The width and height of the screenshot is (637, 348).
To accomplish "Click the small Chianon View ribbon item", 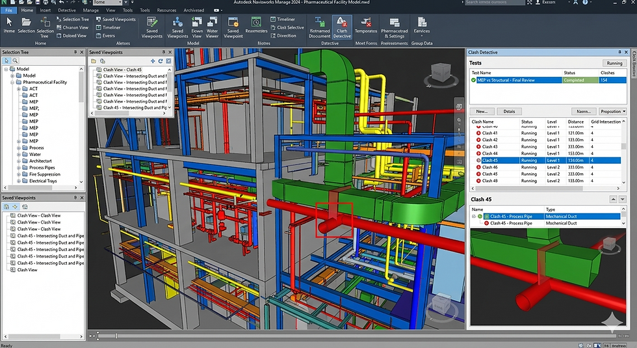I will (x=72, y=27).
